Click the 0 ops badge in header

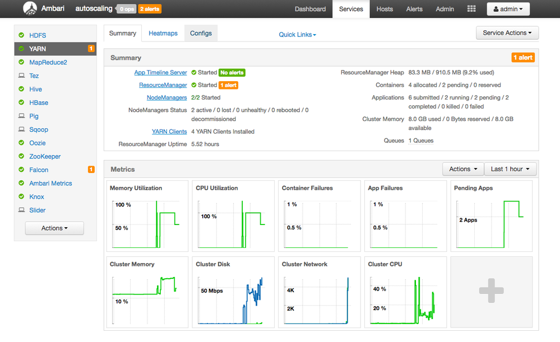pyautogui.click(x=127, y=9)
